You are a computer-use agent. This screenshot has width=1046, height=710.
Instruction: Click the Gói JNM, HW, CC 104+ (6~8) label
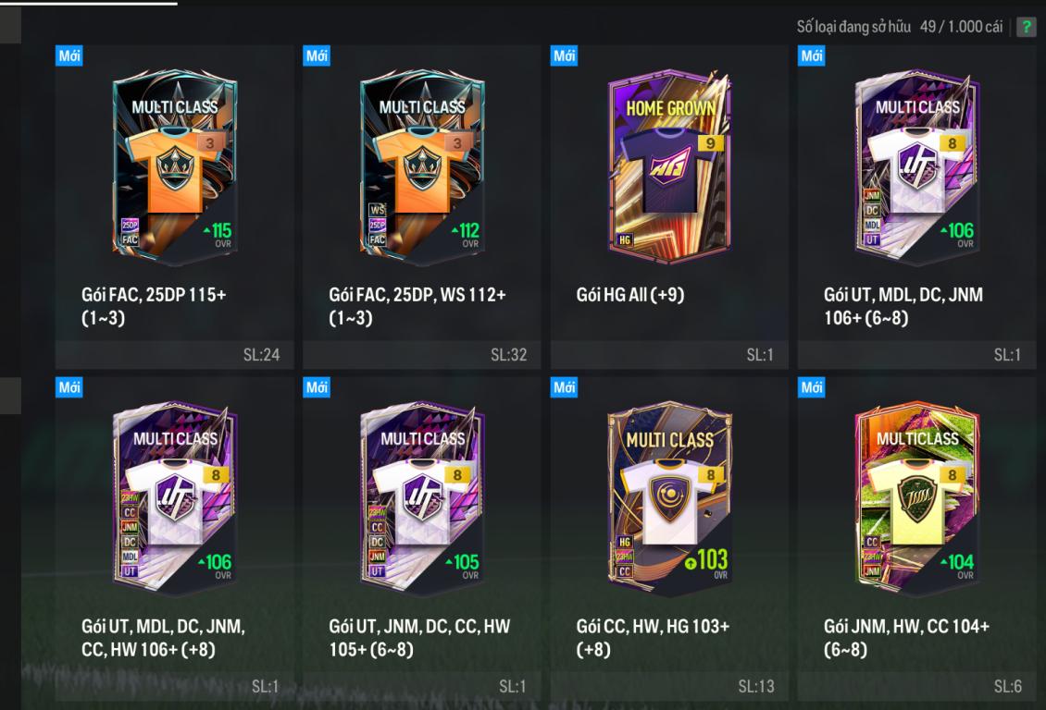click(906, 637)
